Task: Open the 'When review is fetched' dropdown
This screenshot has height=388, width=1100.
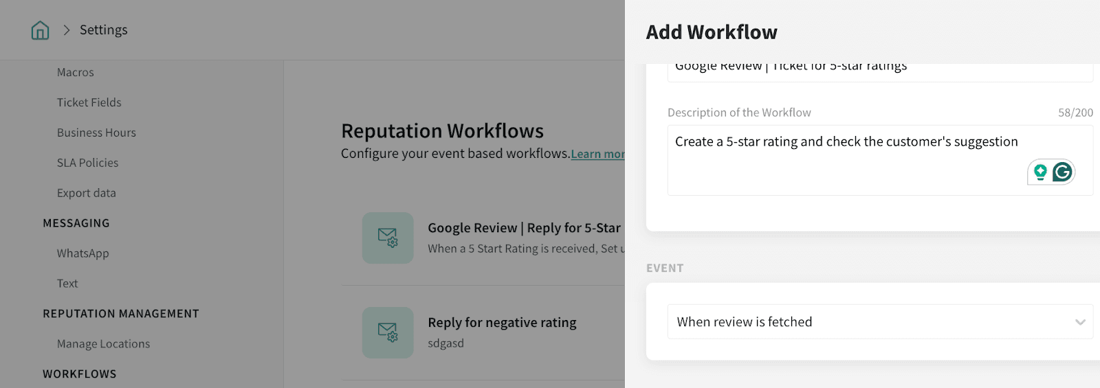Action: 873,321
